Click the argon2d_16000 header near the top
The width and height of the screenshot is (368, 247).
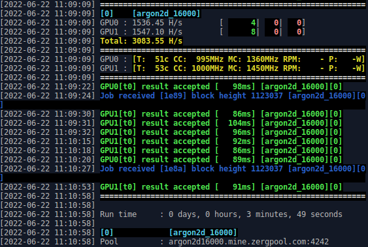point(166,14)
